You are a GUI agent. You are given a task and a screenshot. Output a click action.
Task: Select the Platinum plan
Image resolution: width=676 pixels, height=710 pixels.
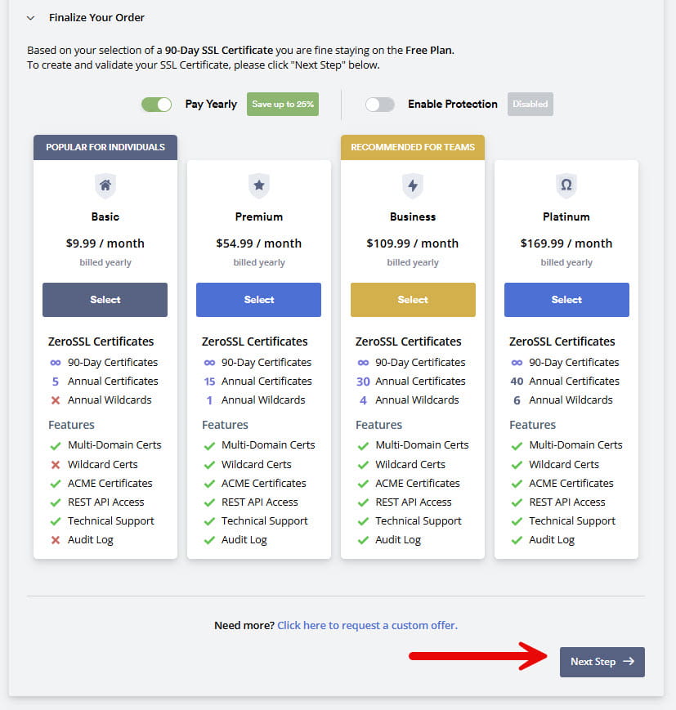coord(566,300)
